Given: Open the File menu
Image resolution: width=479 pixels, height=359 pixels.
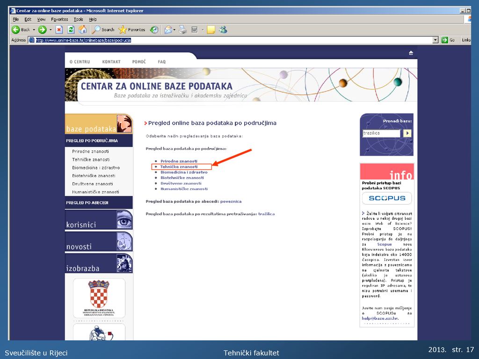Looking at the screenshot, I should [15, 19].
